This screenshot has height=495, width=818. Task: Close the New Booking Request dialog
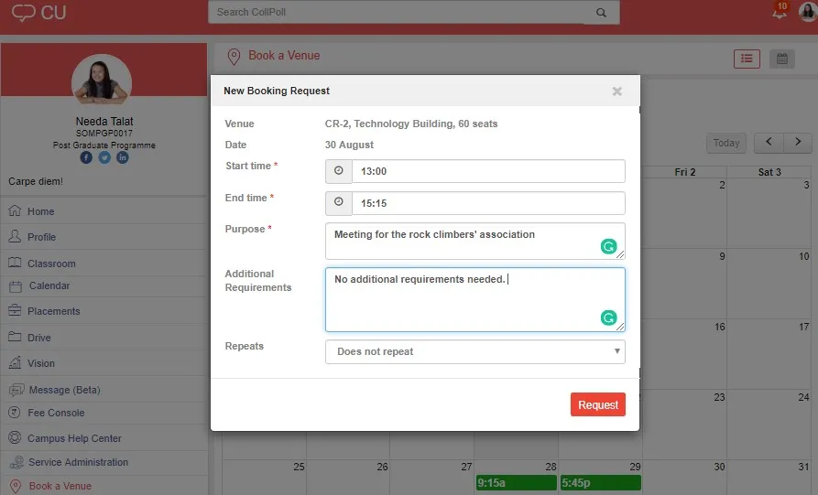[616, 91]
